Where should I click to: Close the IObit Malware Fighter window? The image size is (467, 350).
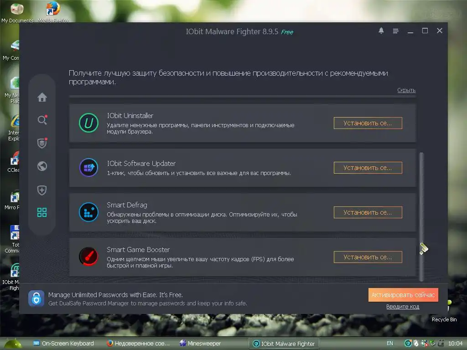pos(440,31)
